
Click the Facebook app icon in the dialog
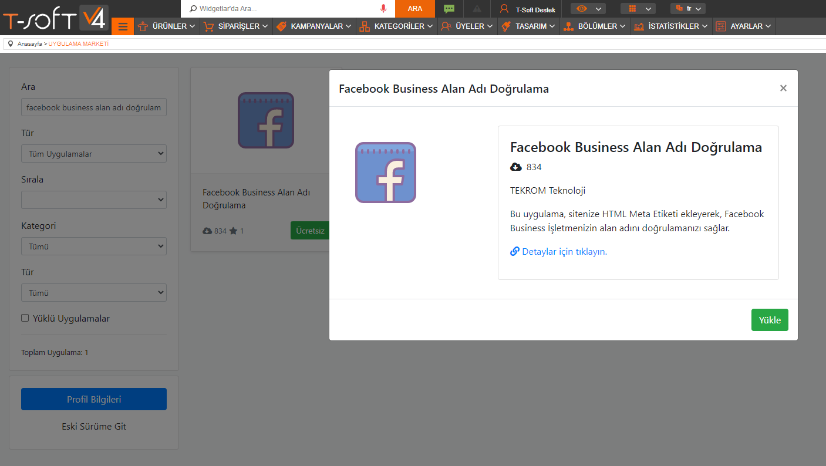pos(386,173)
